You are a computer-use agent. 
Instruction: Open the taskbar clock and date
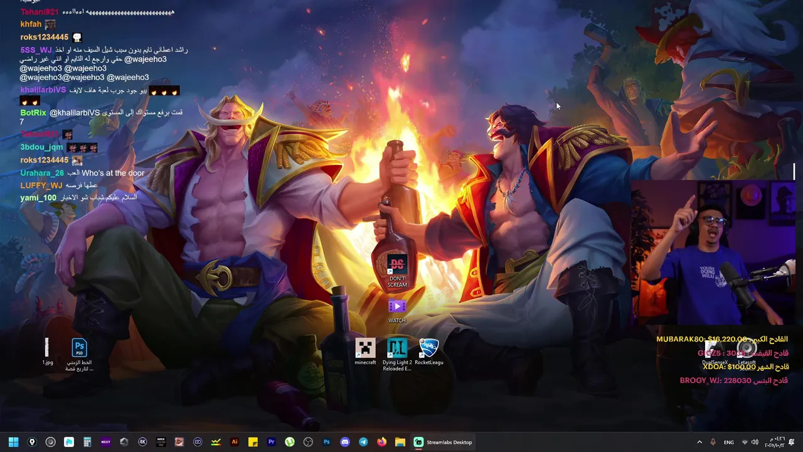pyautogui.click(x=774, y=442)
